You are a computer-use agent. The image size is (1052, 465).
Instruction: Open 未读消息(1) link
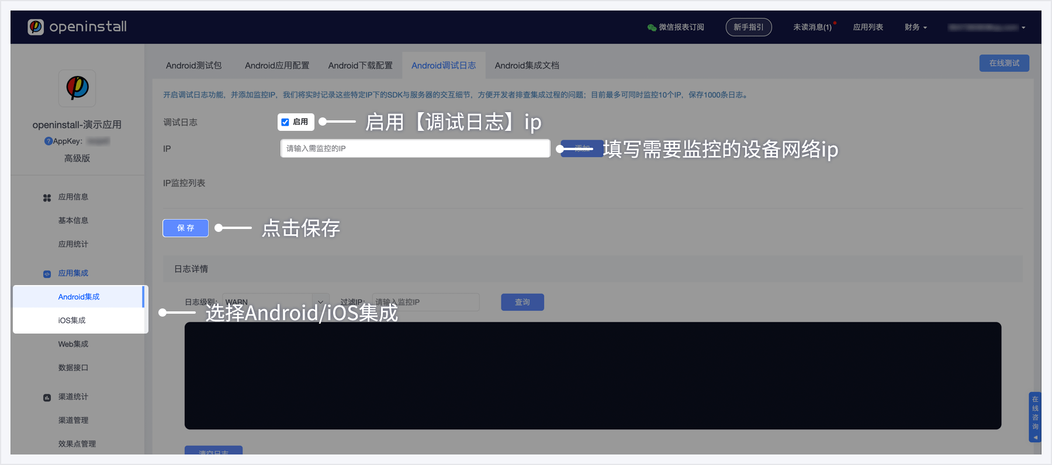[x=812, y=27]
